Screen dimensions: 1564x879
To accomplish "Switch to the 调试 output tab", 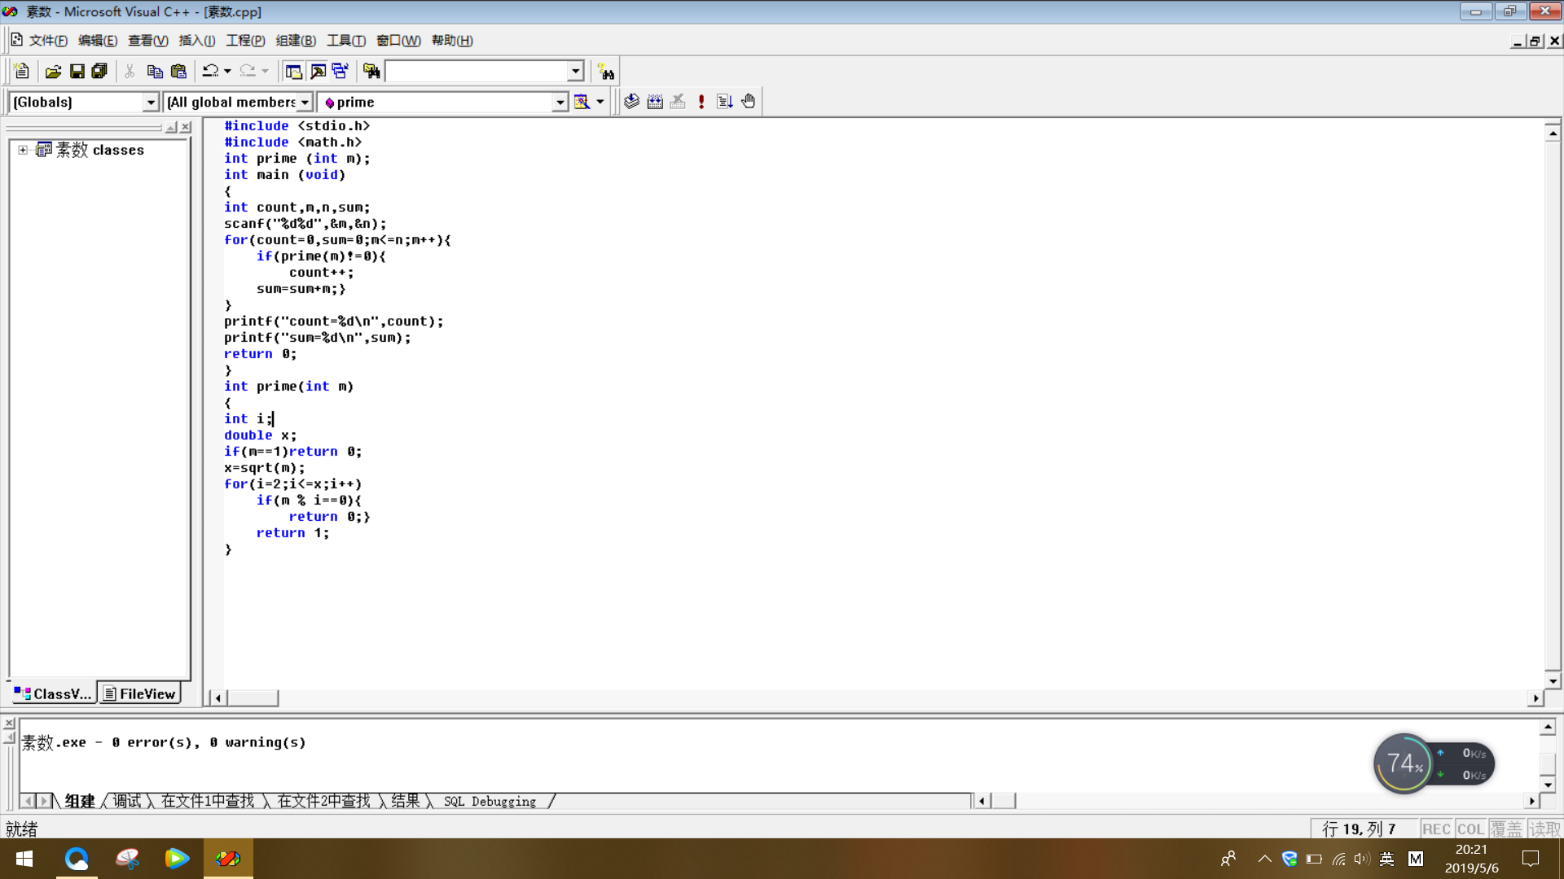I will 127,801.
